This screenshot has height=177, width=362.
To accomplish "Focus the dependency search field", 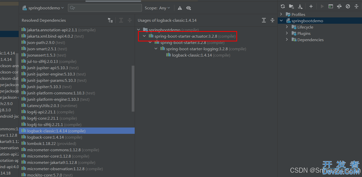I will (105, 8).
